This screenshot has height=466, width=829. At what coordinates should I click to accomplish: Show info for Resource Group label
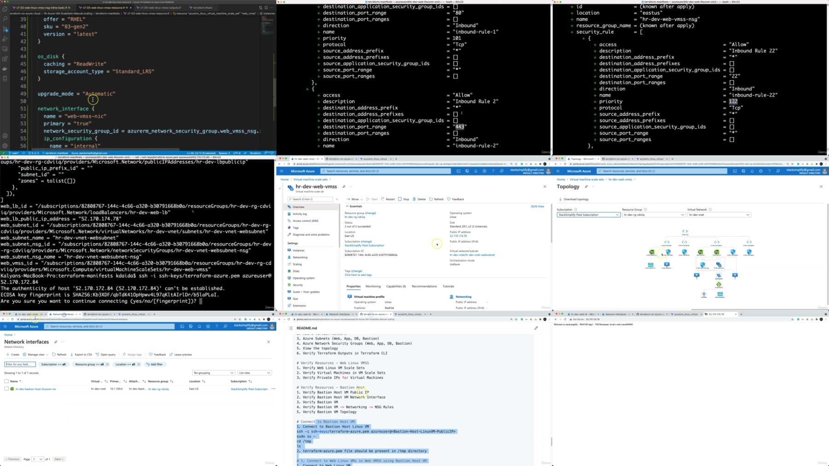tap(645, 210)
